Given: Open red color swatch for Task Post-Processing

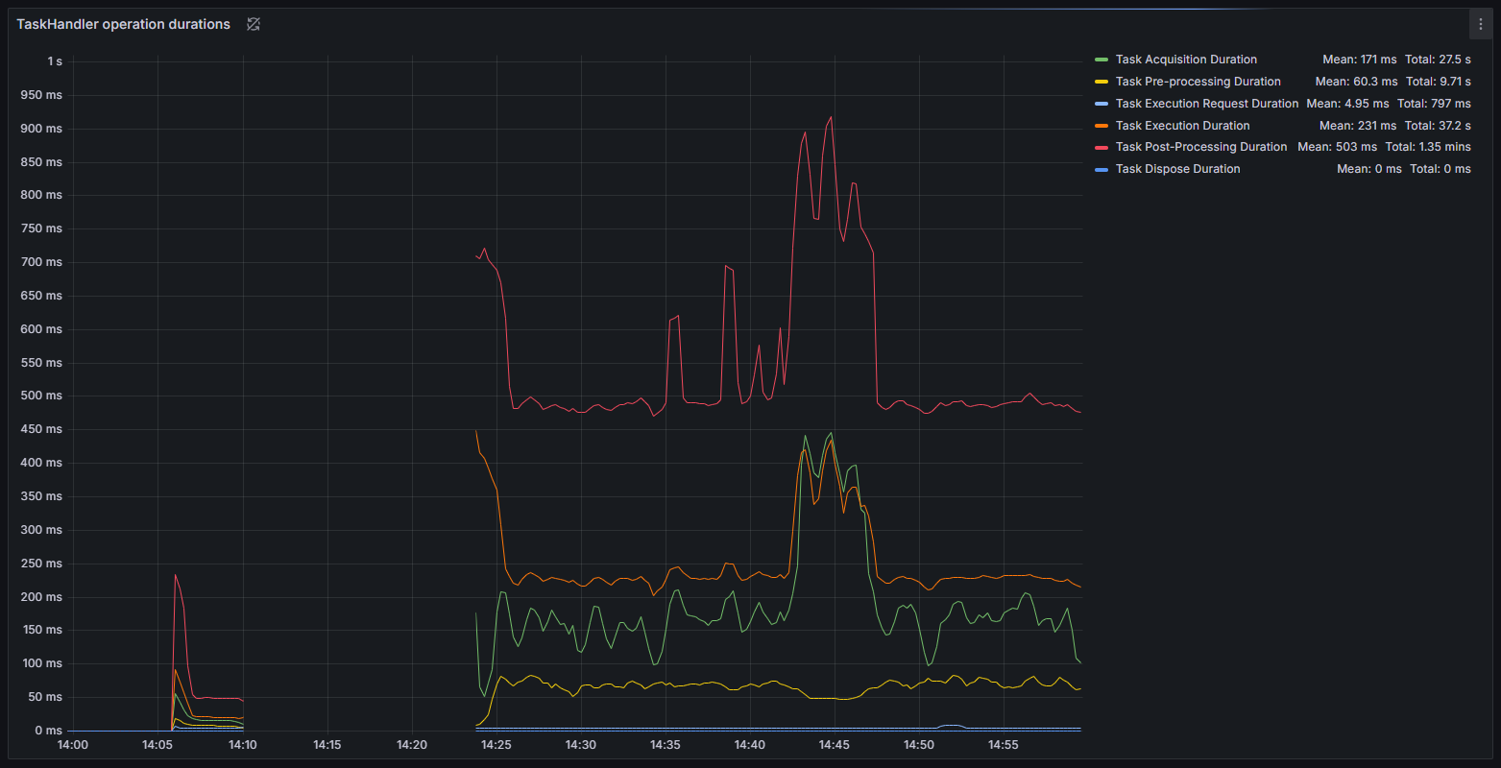Looking at the screenshot, I should pyautogui.click(x=1102, y=147).
